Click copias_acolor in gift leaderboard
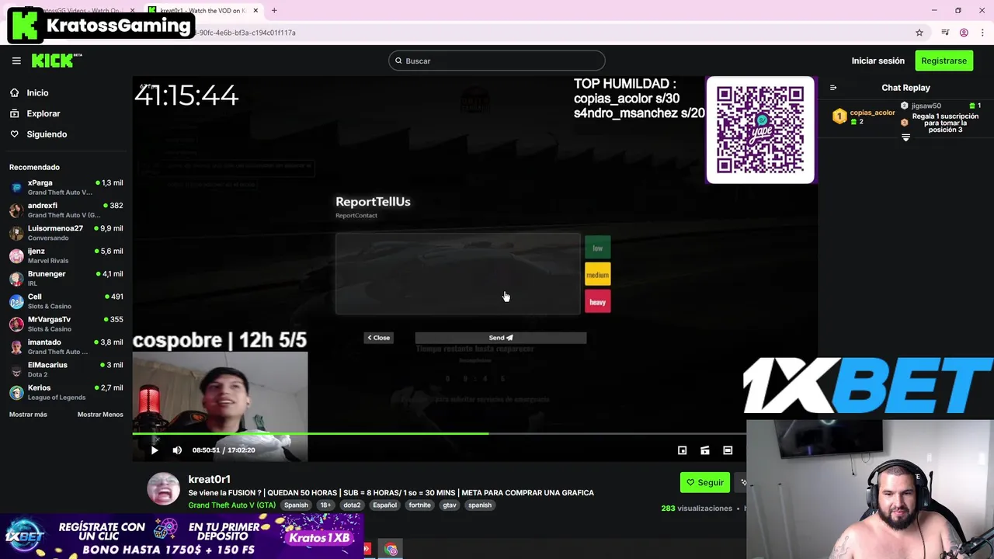This screenshot has width=994, height=559. (x=872, y=113)
